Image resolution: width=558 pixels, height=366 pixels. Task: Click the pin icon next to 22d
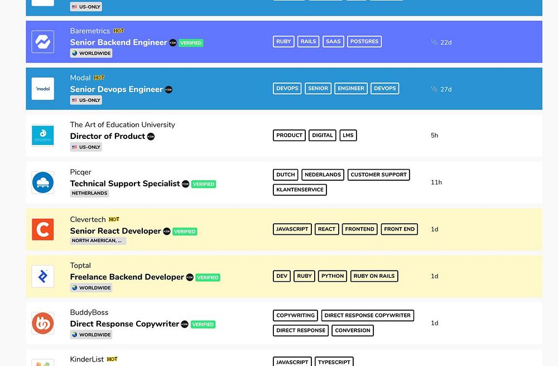tap(434, 42)
